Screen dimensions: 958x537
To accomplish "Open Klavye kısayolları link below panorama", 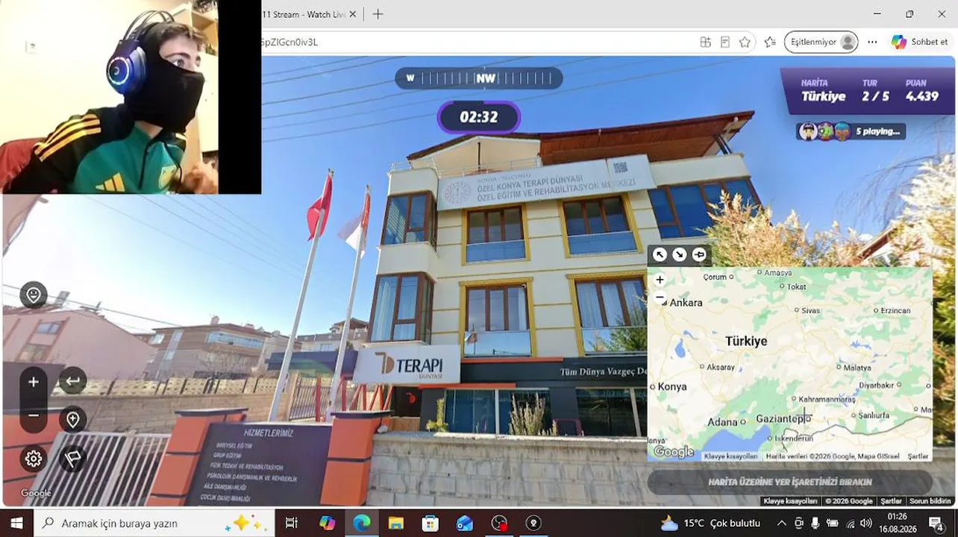I will 790,501.
